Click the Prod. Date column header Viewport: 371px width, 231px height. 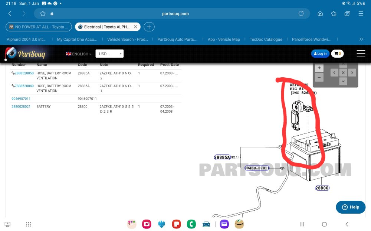pos(170,65)
